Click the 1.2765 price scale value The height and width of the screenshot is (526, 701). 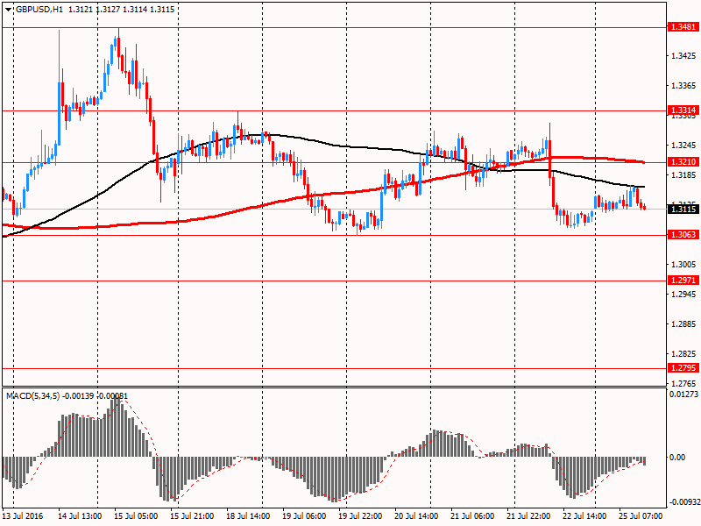[684, 383]
